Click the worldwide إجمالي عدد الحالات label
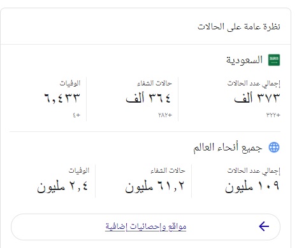Viewport: 297px width, 248px height. point(254,171)
